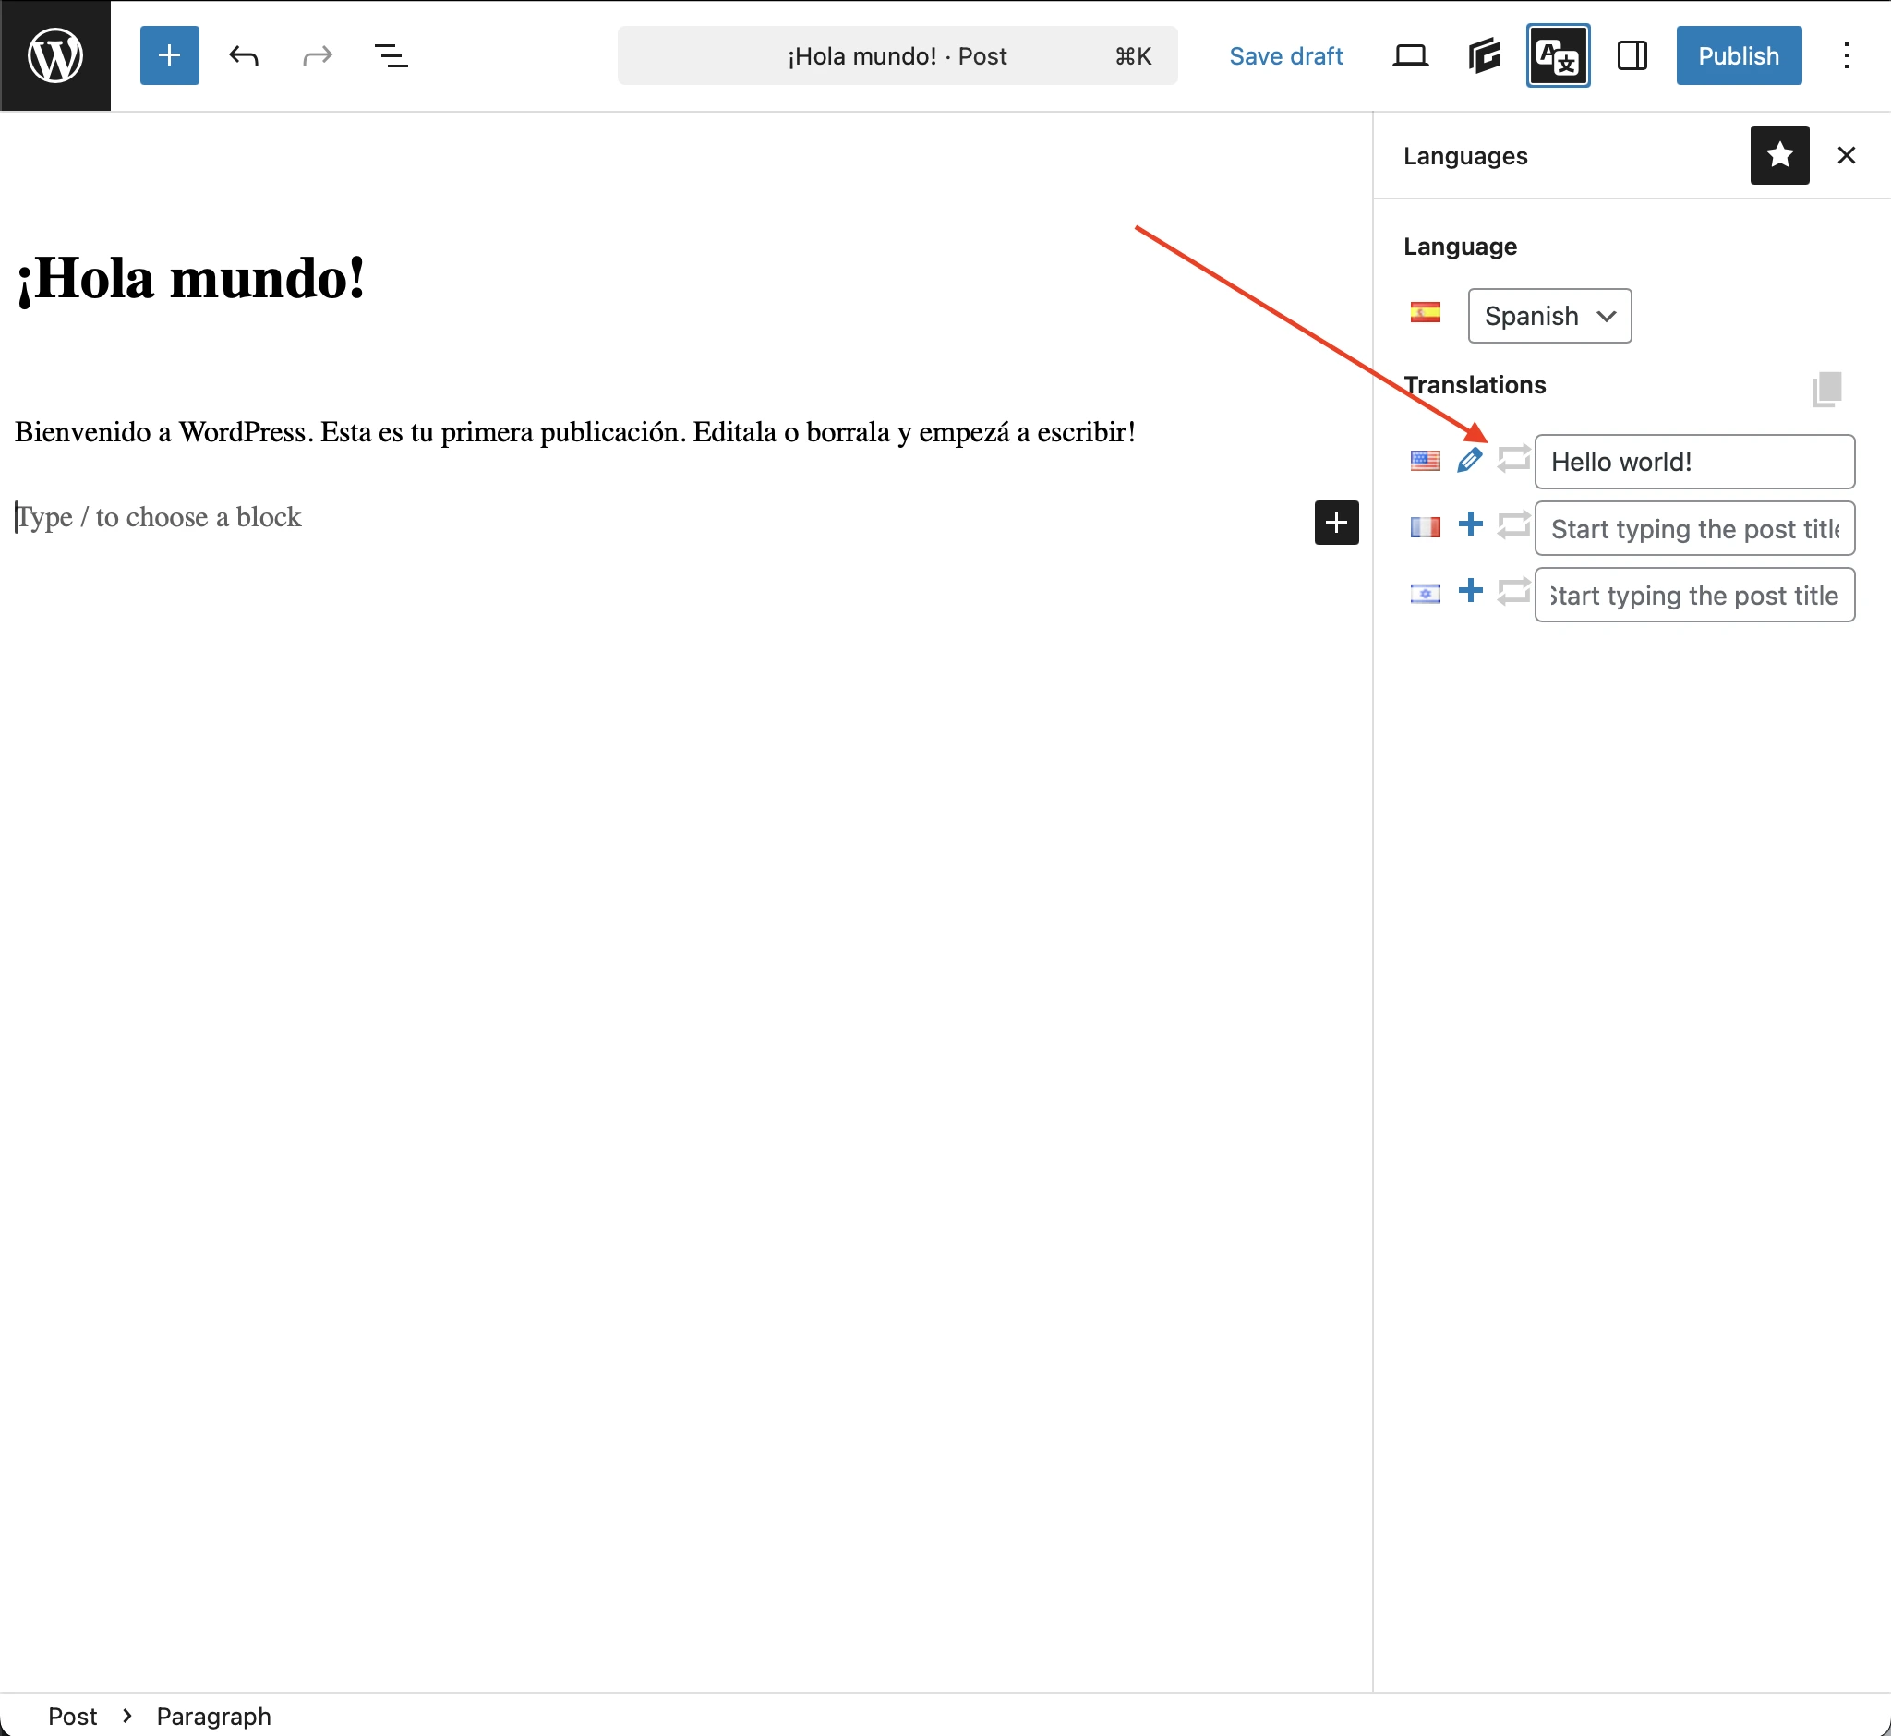The height and width of the screenshot is (1736, 1891).
Task: Add a Hebrew translation plus icon
Action: (x=1469, y=591)
